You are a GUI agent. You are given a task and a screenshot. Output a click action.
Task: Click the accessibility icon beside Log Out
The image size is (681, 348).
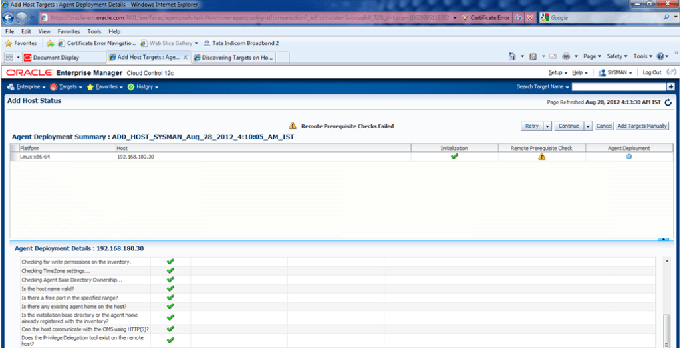(671, 72)
